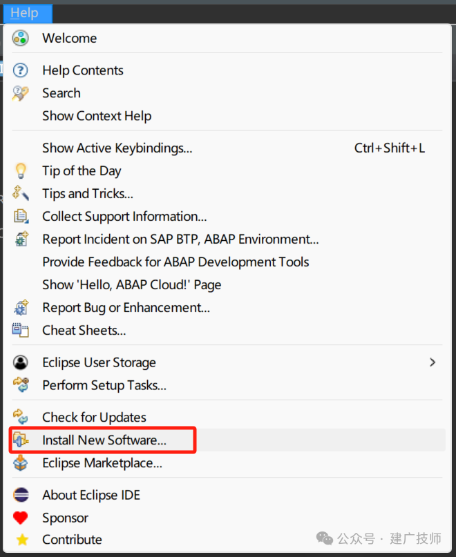Click the Welcome colorful globe icon

click(x=20, y=38)
